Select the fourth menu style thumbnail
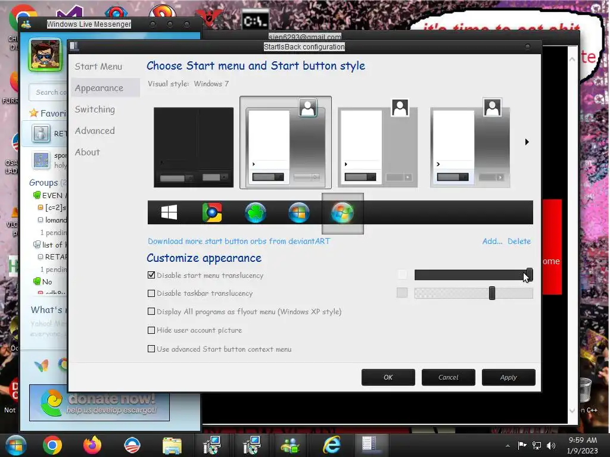The image size is (610, 457). 470,143
